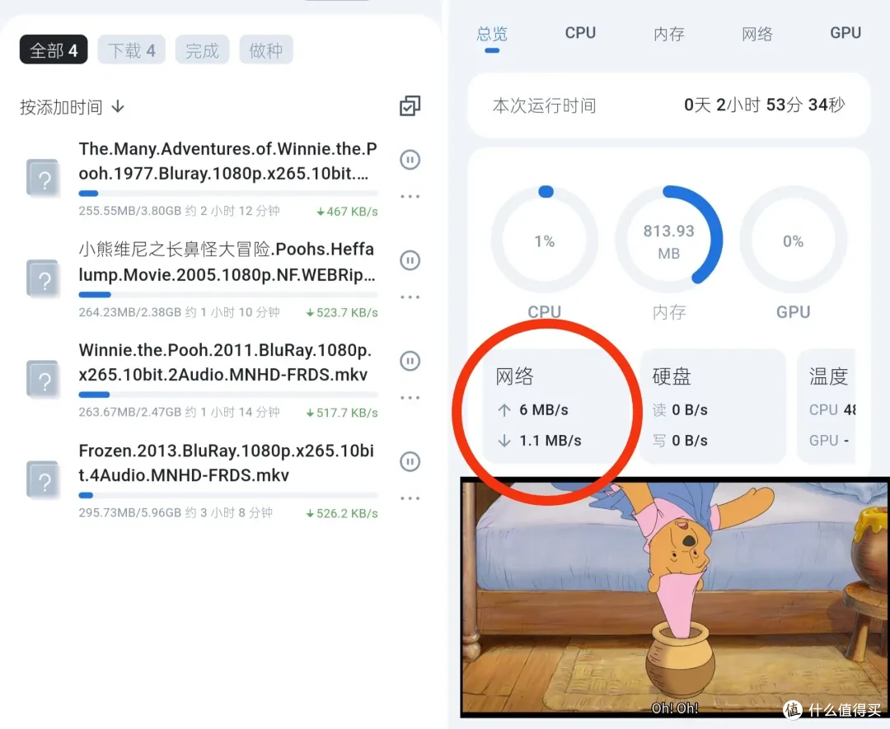Select the title The.Many.Adventures.of.Winnie.the.Pooh.1977
The width and height of the screenshot is (890, 729).
pyautogui.click(x=227, y=161)
